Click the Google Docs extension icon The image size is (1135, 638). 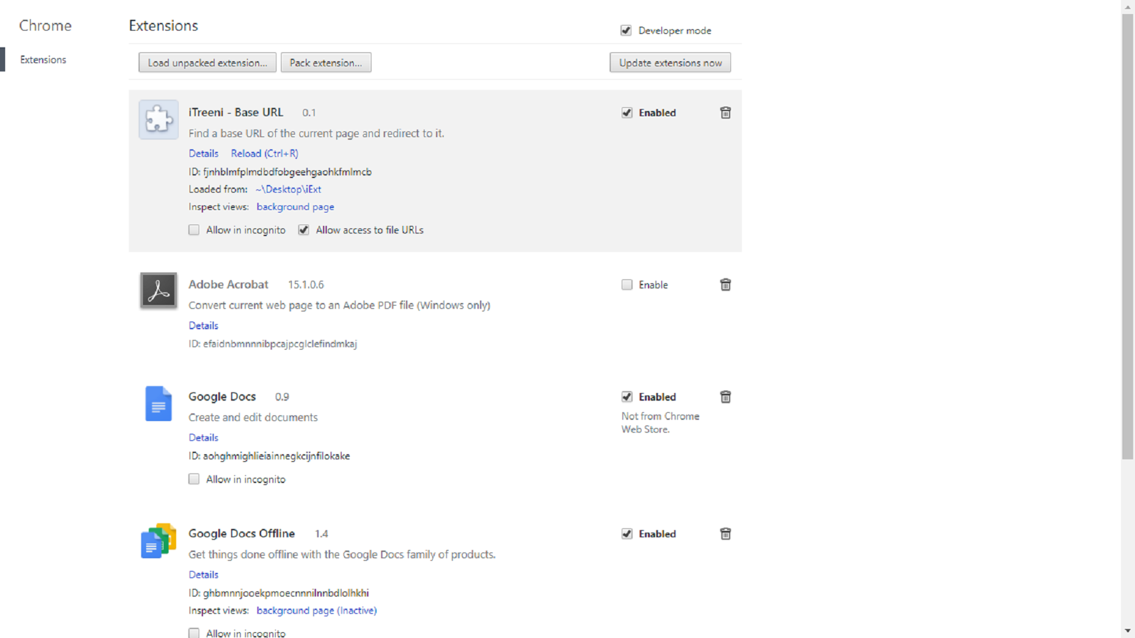click(x=158, y=404)
